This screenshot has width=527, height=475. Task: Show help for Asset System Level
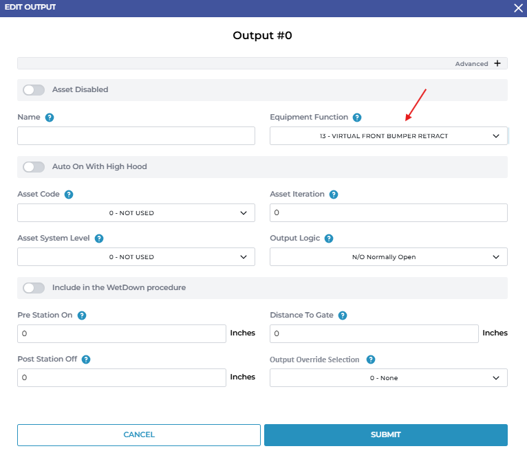point(99,239)
